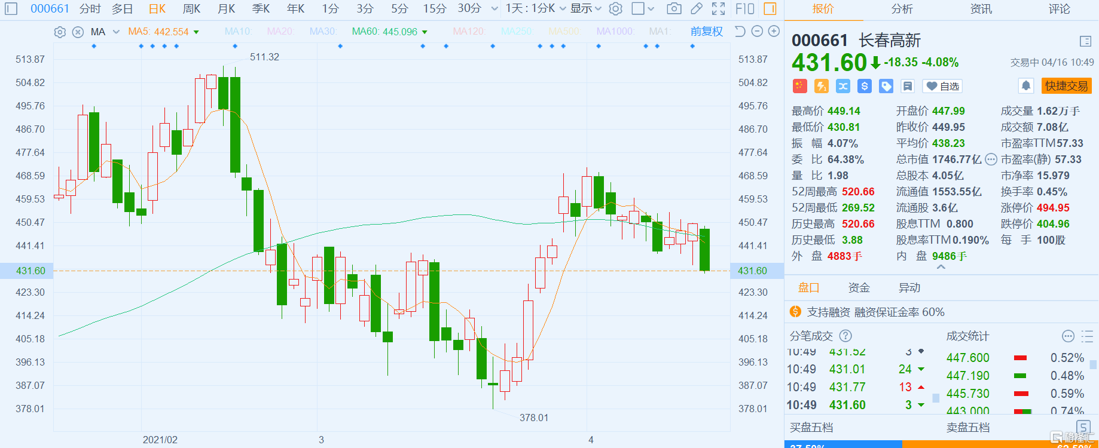Toggle MA10 moving average line

[238, 32]
